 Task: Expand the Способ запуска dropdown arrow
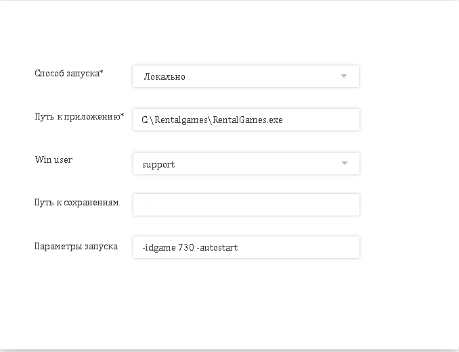click(343, 76)
